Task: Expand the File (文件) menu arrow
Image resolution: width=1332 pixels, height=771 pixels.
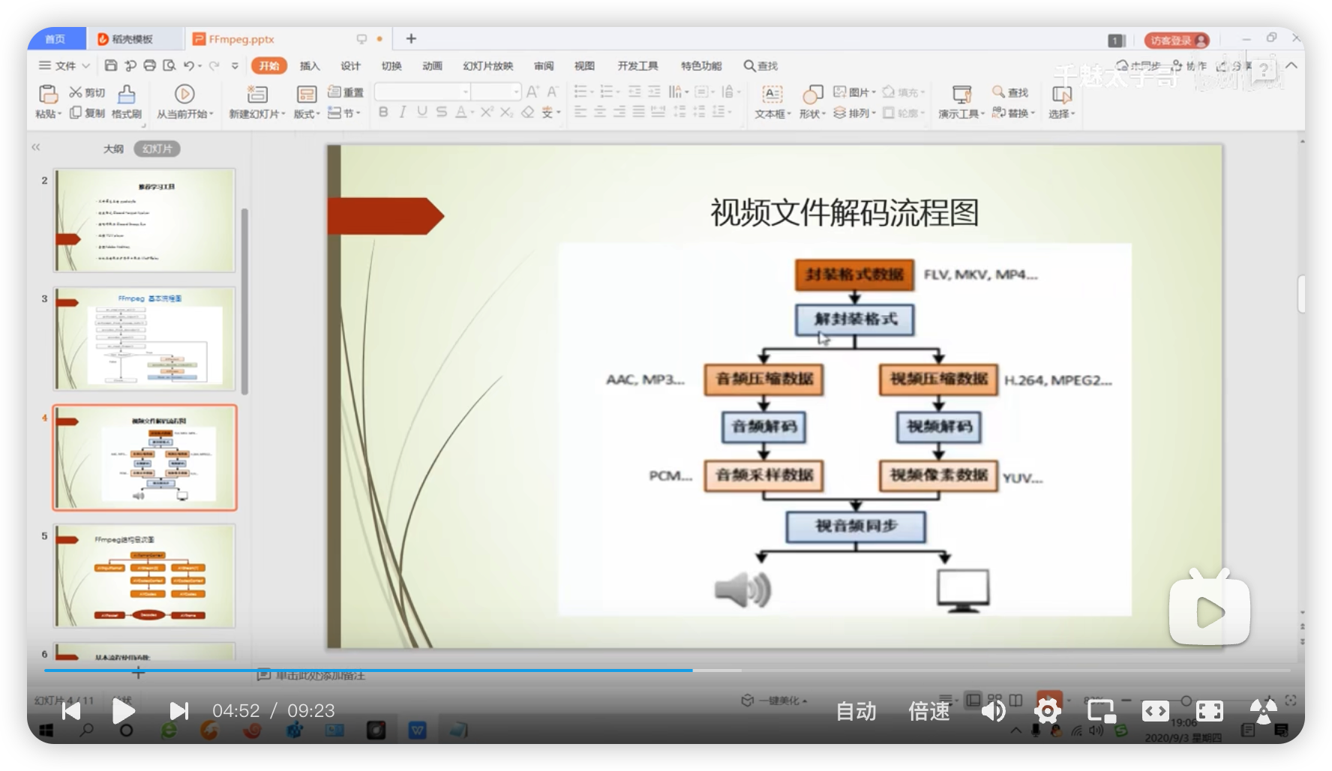Action: [85, 66]
